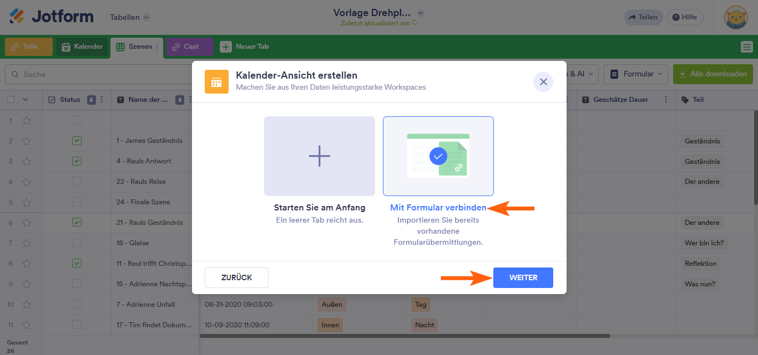Image resolution: width=758 pixels, height=355 pixels.
Task: Uncheck Status for 1 - James Geständnis
Action: click(x=77, y=141)
